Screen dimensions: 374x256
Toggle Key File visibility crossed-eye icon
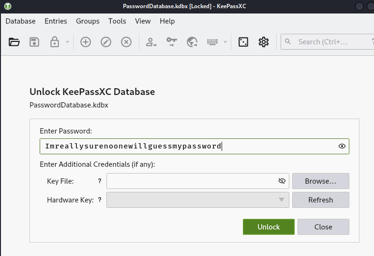click(282, 181)
